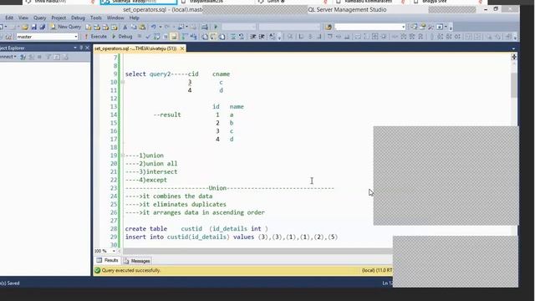This screenshot has width=535, height=301.
Task: Click the Increase Indent icon
Action: (x=262, y=37)
